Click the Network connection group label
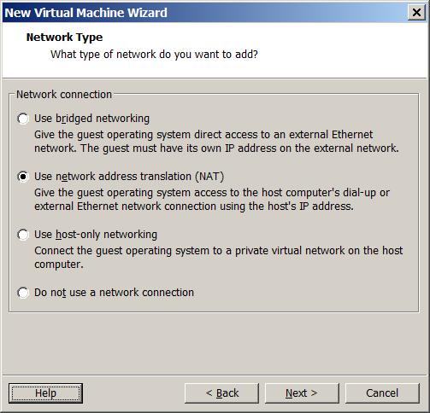The height and width of the screenshot is (413, 430). [x=64, y=95]
